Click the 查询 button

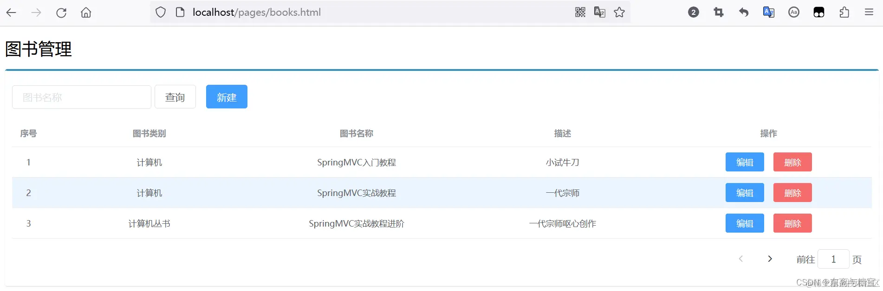(175, 97)
